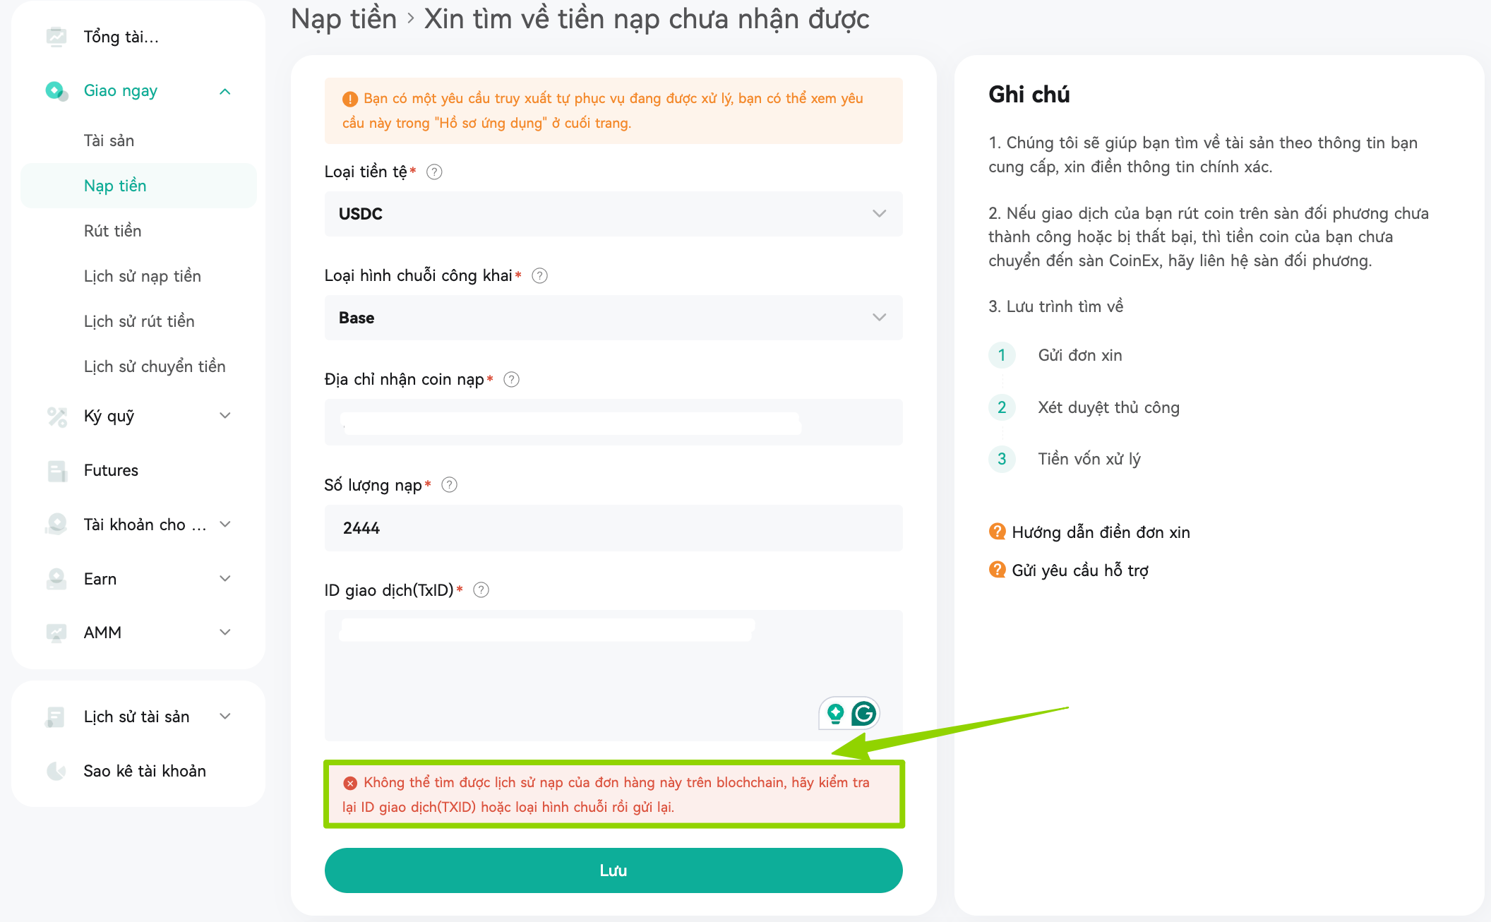Click the Số lượng nạp field showing 2444
Viewport: 1491px width, 922px height.
(x=613, y=527)
